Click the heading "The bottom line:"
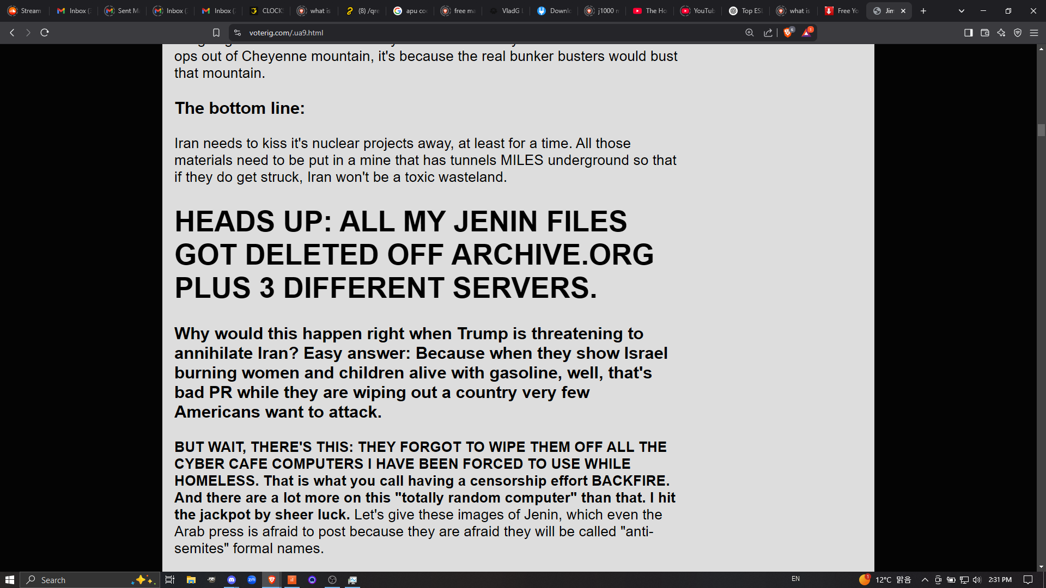The width and height of the screenshot is (1046, 588). tap(240, 108)
